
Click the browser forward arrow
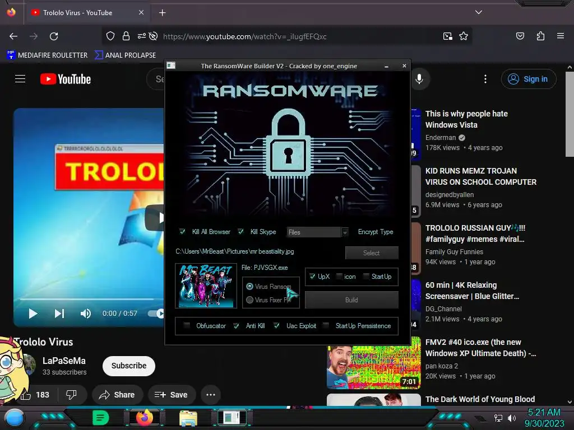click(x=34, y=36)
